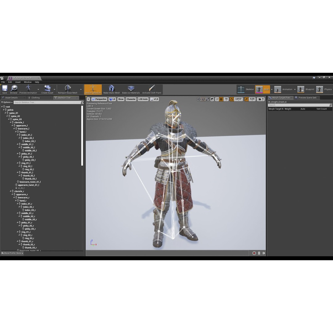Switch to Physics editor mode
Screen dimensions: 333x333
tap(324, 89)
